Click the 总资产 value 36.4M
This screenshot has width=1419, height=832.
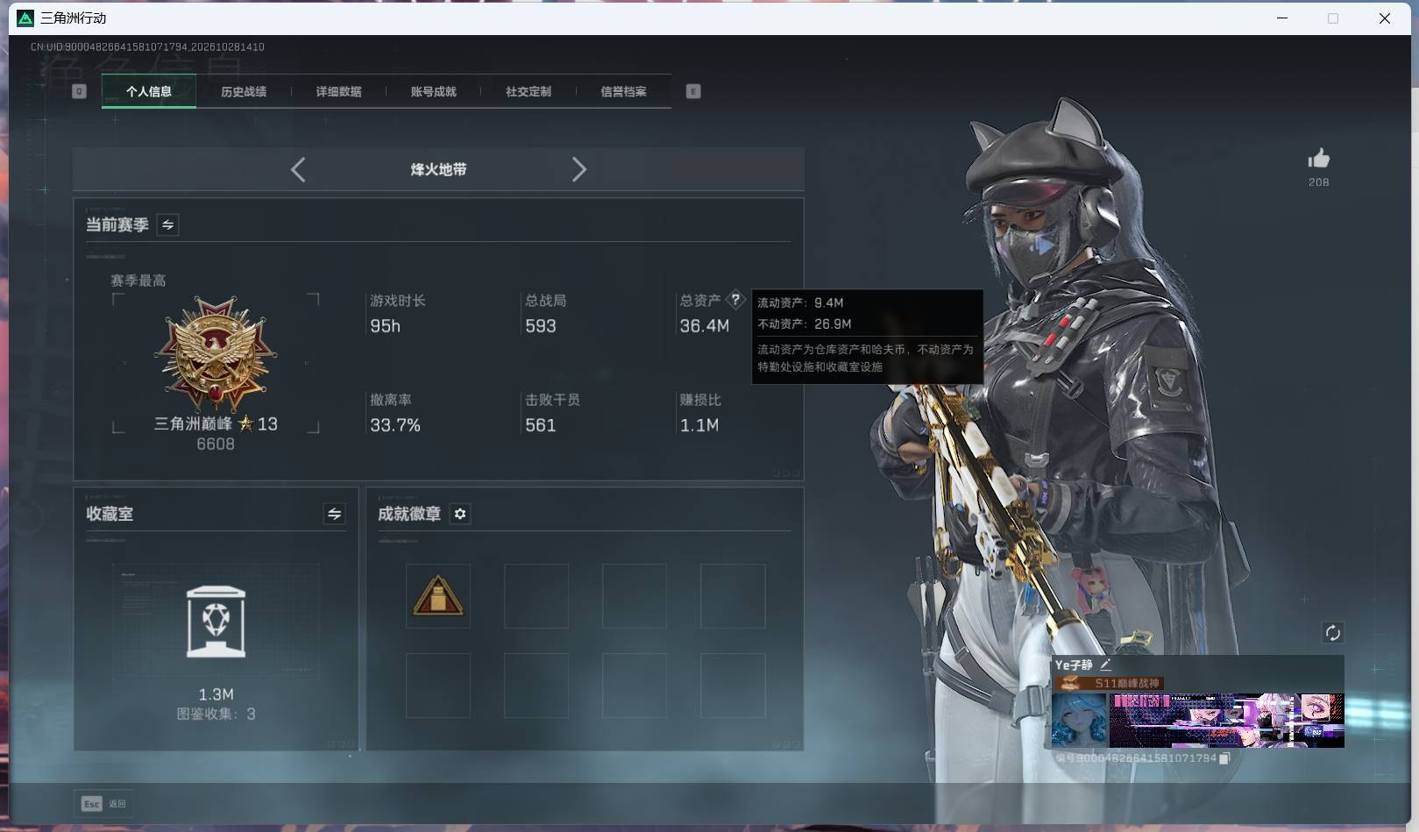pyautogui.click(x=704, y=326)
